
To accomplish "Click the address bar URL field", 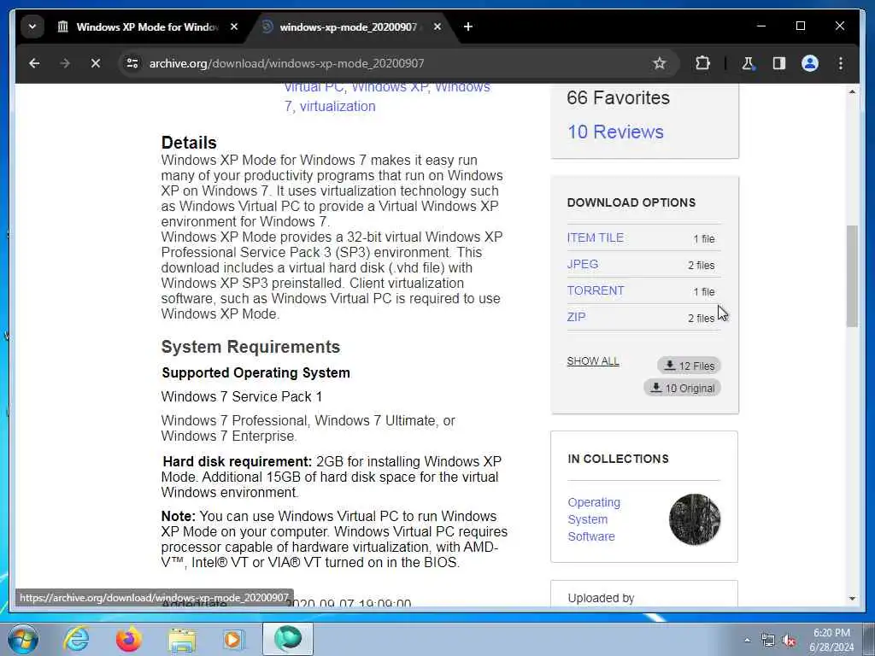I will 391,63.
